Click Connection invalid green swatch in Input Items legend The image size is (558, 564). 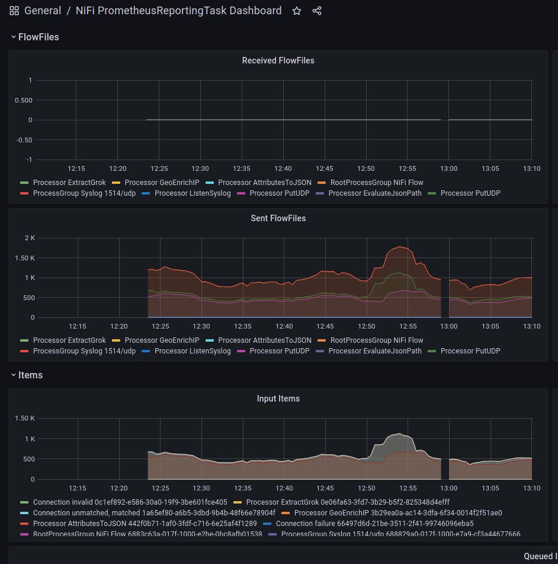point(24,502)
